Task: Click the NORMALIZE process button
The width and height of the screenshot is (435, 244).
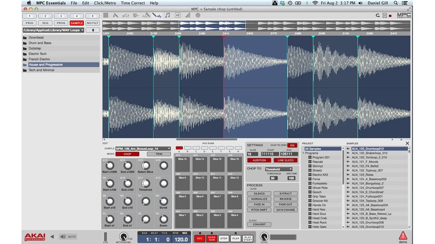Action: pos(259,199)
